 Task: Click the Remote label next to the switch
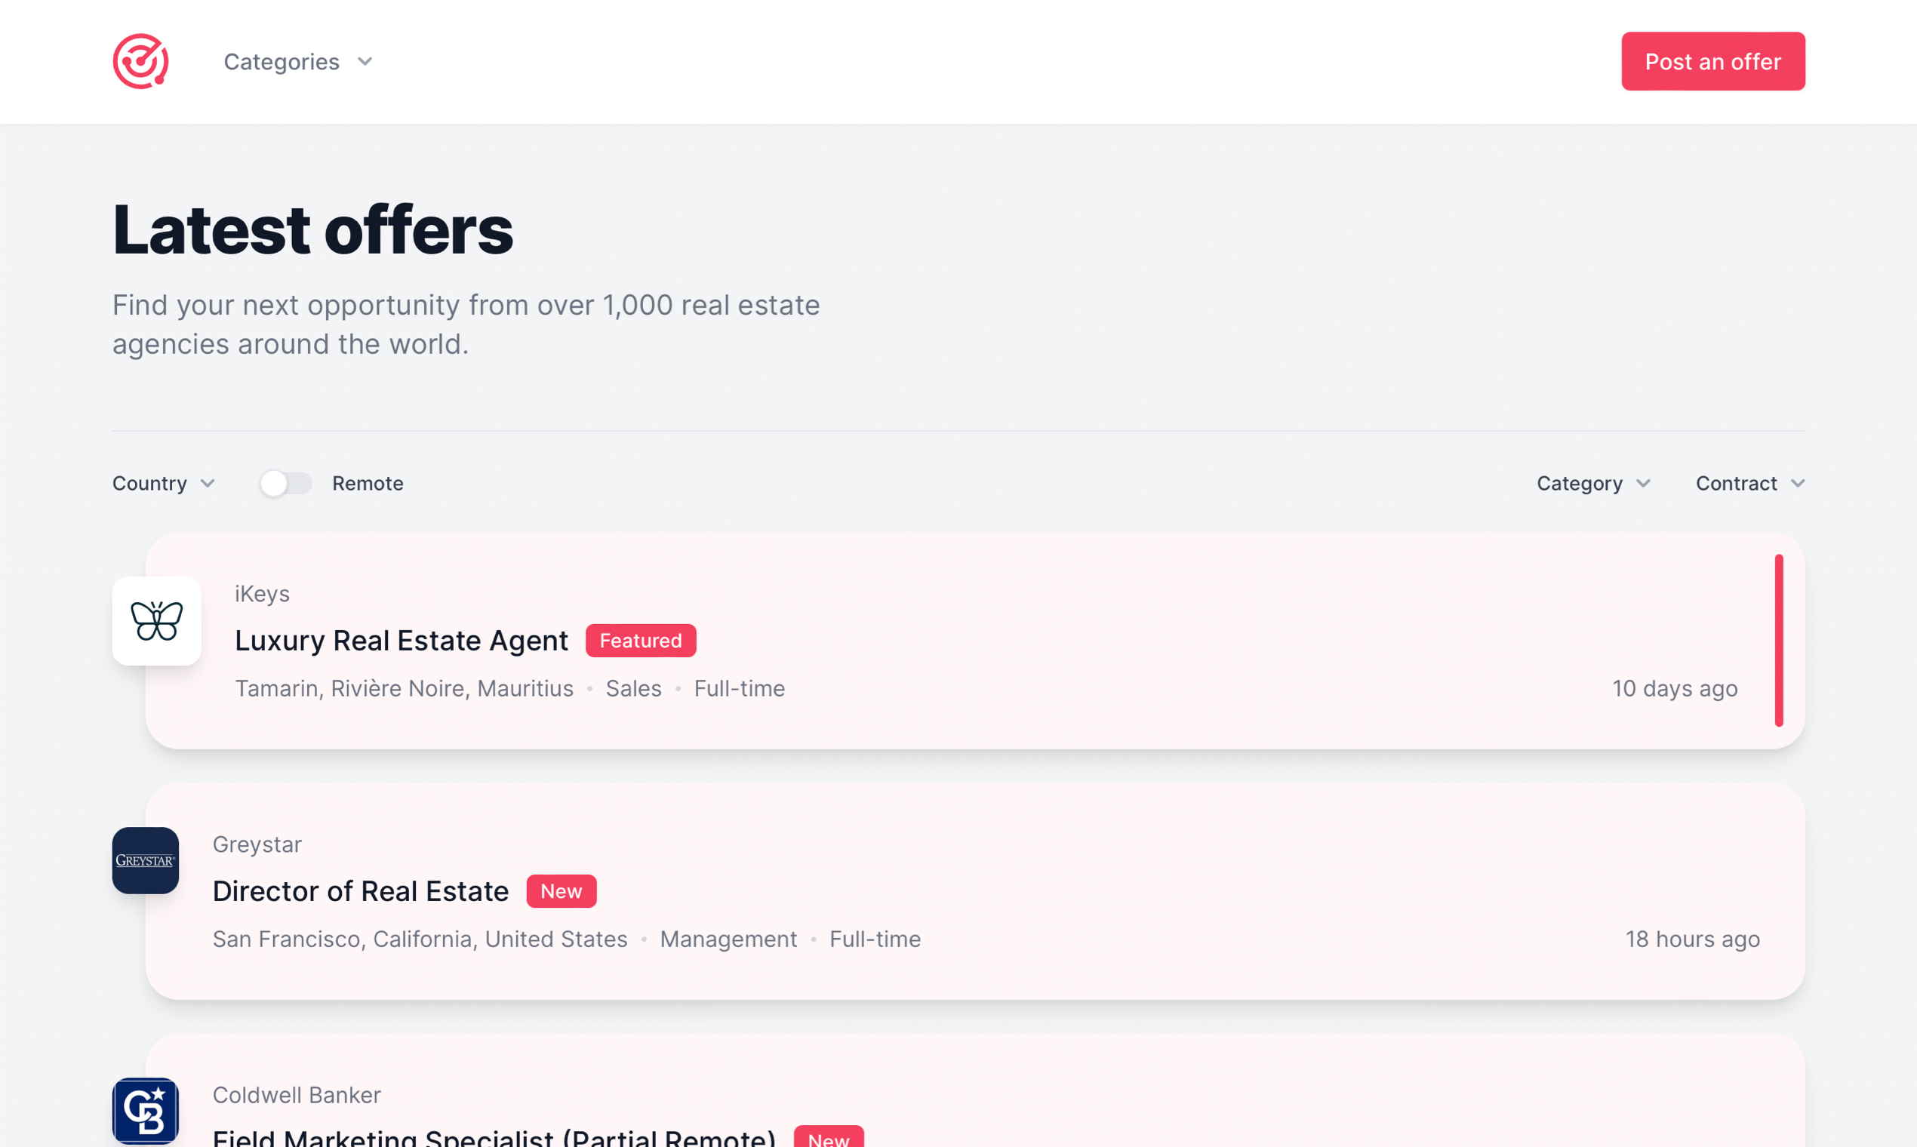[x=368, y=482]
